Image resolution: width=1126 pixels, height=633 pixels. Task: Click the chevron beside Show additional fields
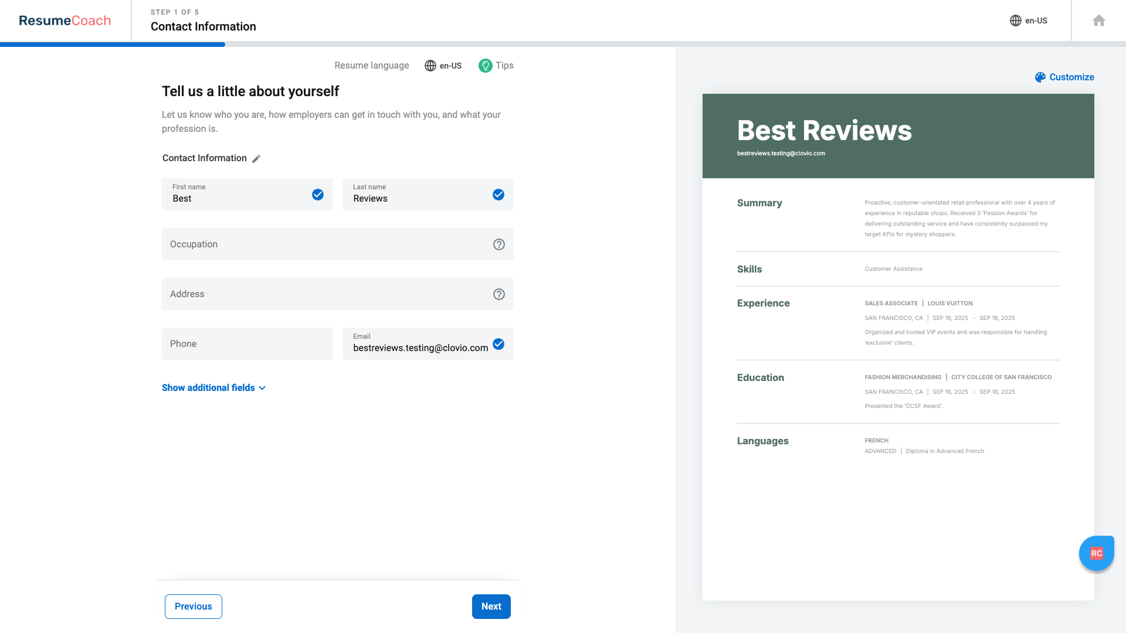click(x=263, y=388)
